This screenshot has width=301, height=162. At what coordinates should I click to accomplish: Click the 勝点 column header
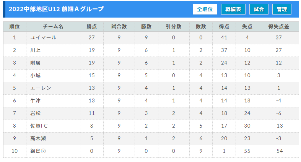[x=92, y=26]
